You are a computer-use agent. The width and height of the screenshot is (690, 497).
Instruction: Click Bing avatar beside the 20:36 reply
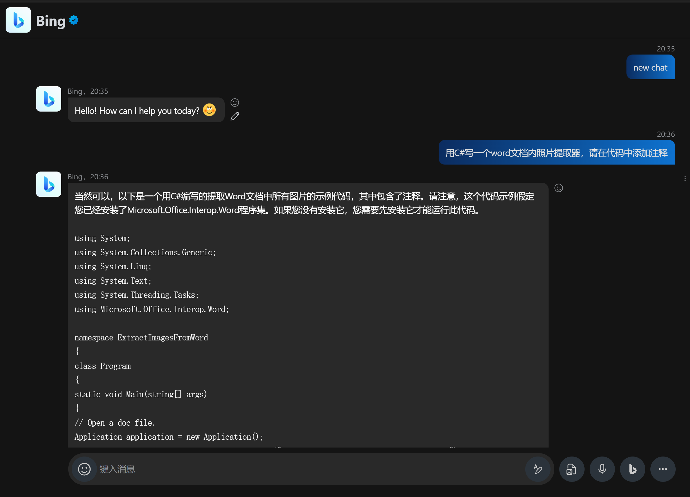(49, 184)
